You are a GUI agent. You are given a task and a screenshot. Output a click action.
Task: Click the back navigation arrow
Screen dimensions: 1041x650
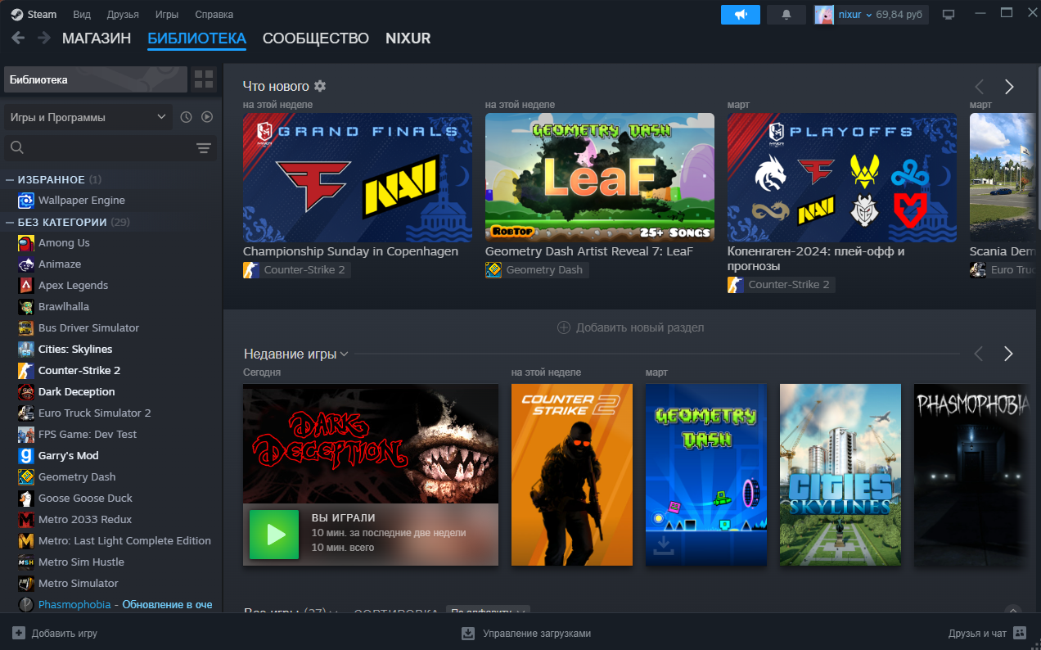pyautogui.click(x=18, y=38)
